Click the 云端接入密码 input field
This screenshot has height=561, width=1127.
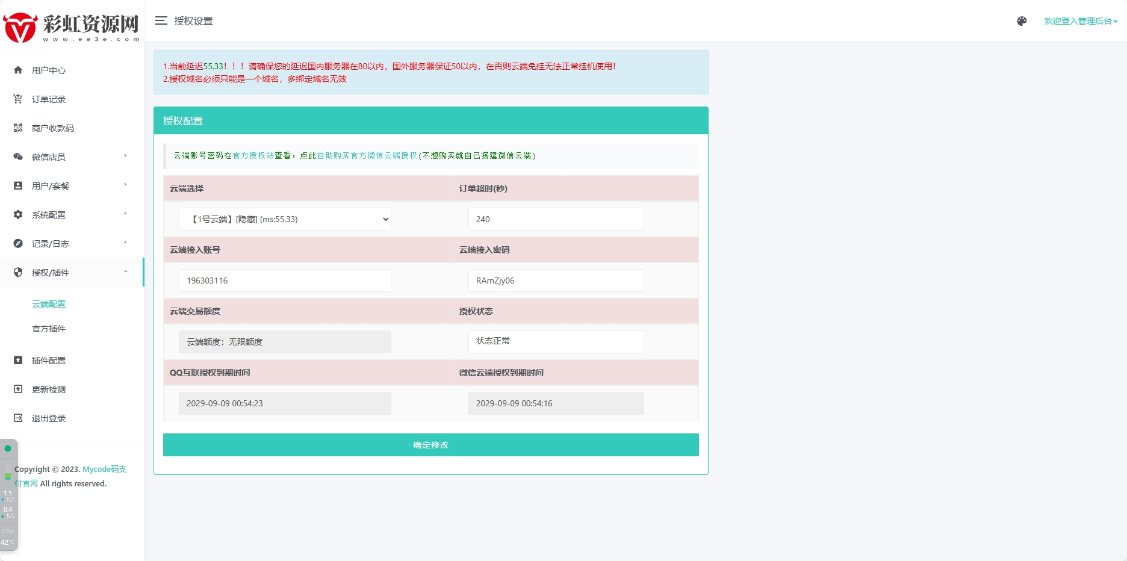click(x=556, y=280)
